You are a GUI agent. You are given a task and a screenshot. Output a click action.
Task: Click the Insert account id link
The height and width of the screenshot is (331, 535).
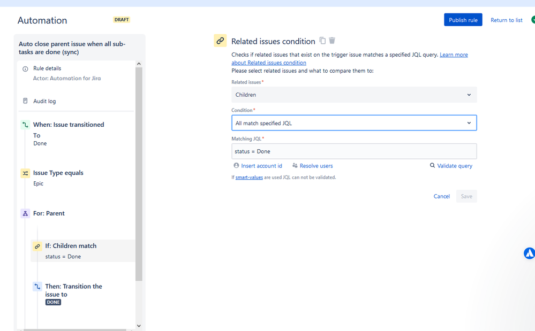point(262,166)
